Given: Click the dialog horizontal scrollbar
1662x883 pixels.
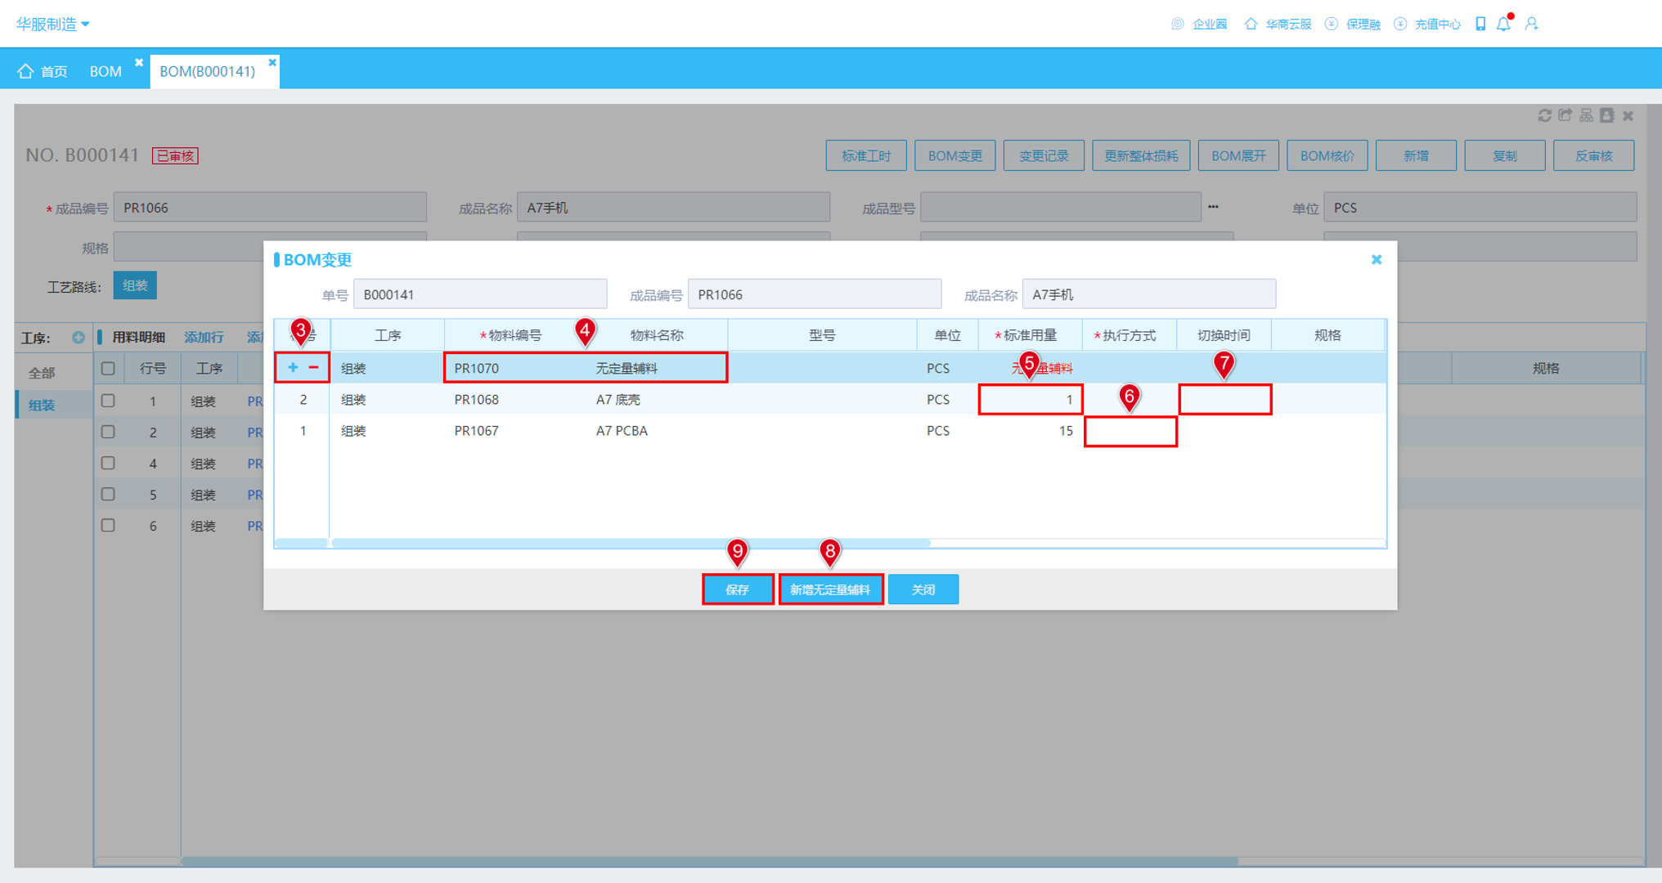Looking at the screenshot, I should [630, 542].
